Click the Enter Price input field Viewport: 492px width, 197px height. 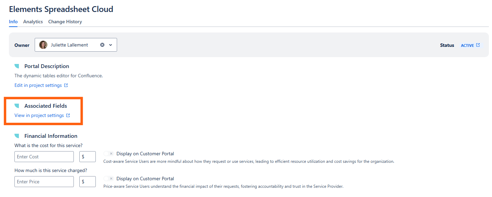click(44, 182)
